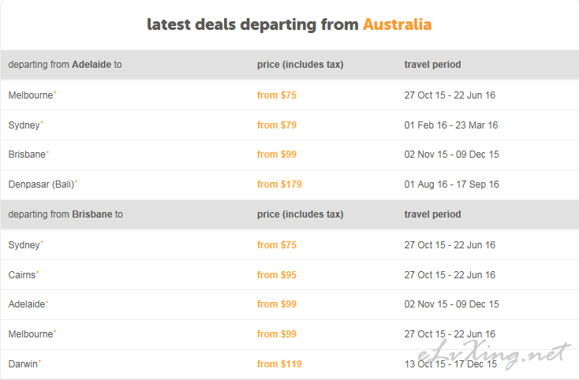579x380 pixels.
Task: Select the 'from $95' Cairns price
Action: pyautogui.click(x=277, y=275)
